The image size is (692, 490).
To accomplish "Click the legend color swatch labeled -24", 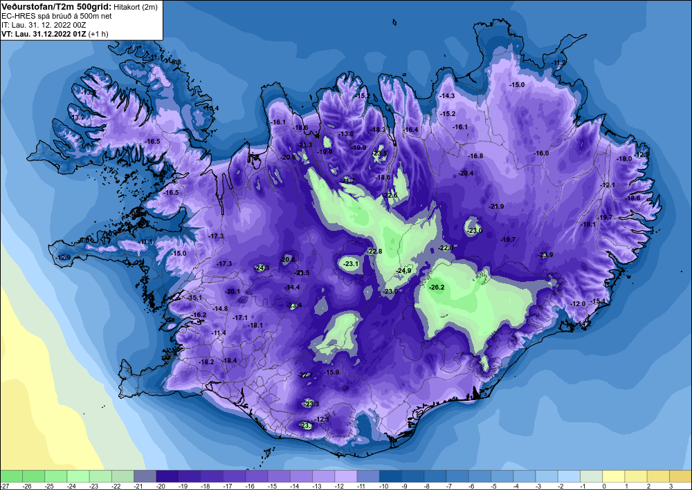I will click(78, 476).
